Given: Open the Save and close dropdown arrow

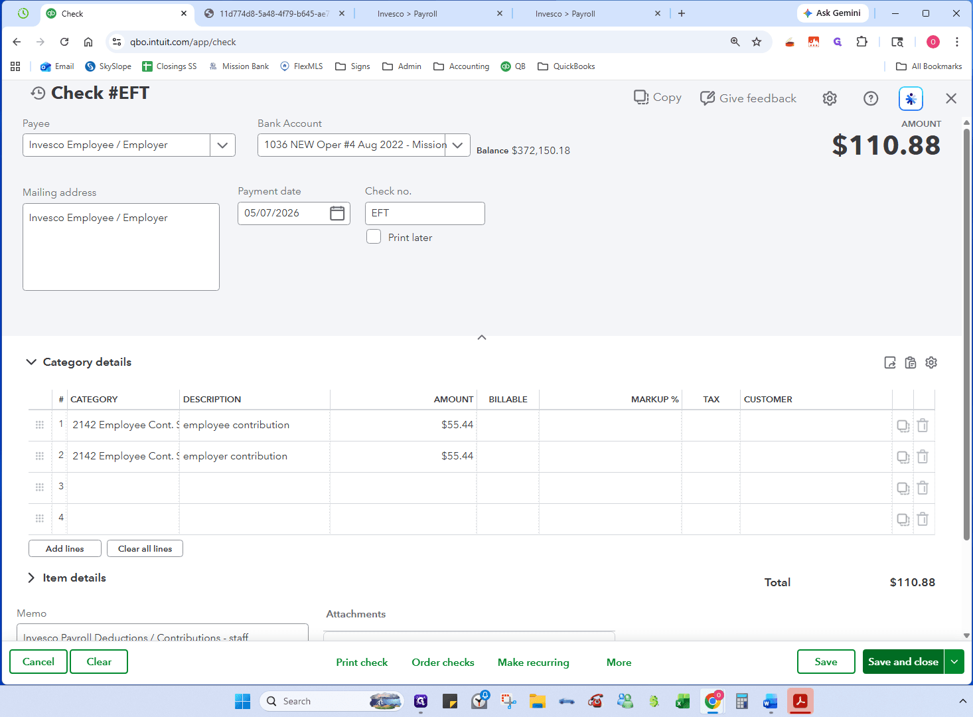Looking at the screenshot, I should pos(954,662).
